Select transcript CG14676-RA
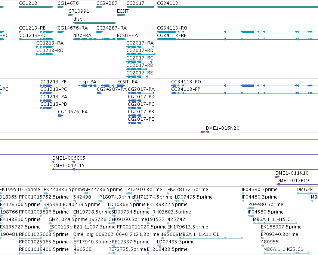The image size is (318, 255). click(61, 32)
